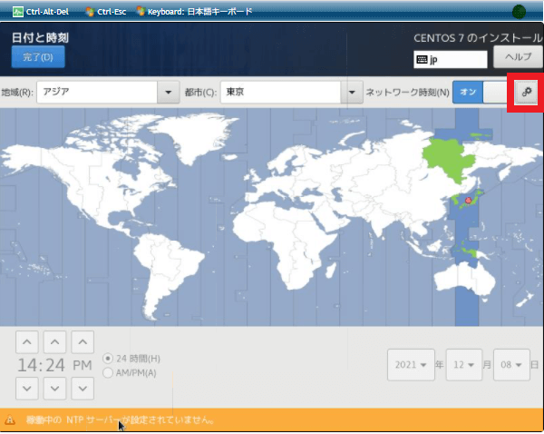Toggle AM/PM with the down arrow
This screenshot has height=434, width=544.
point(83,388)
